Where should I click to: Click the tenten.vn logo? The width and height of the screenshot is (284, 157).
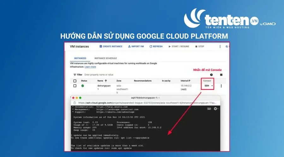click(230, 18)
